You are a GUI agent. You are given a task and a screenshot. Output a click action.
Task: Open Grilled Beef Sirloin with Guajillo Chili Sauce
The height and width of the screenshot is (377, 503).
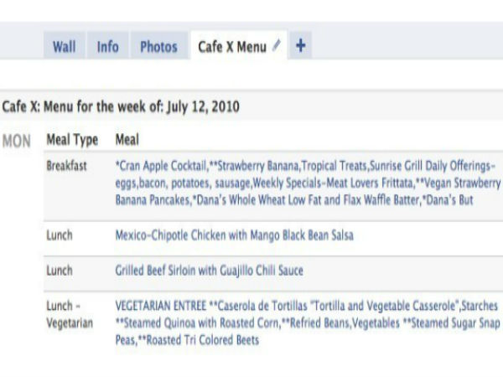209,271
